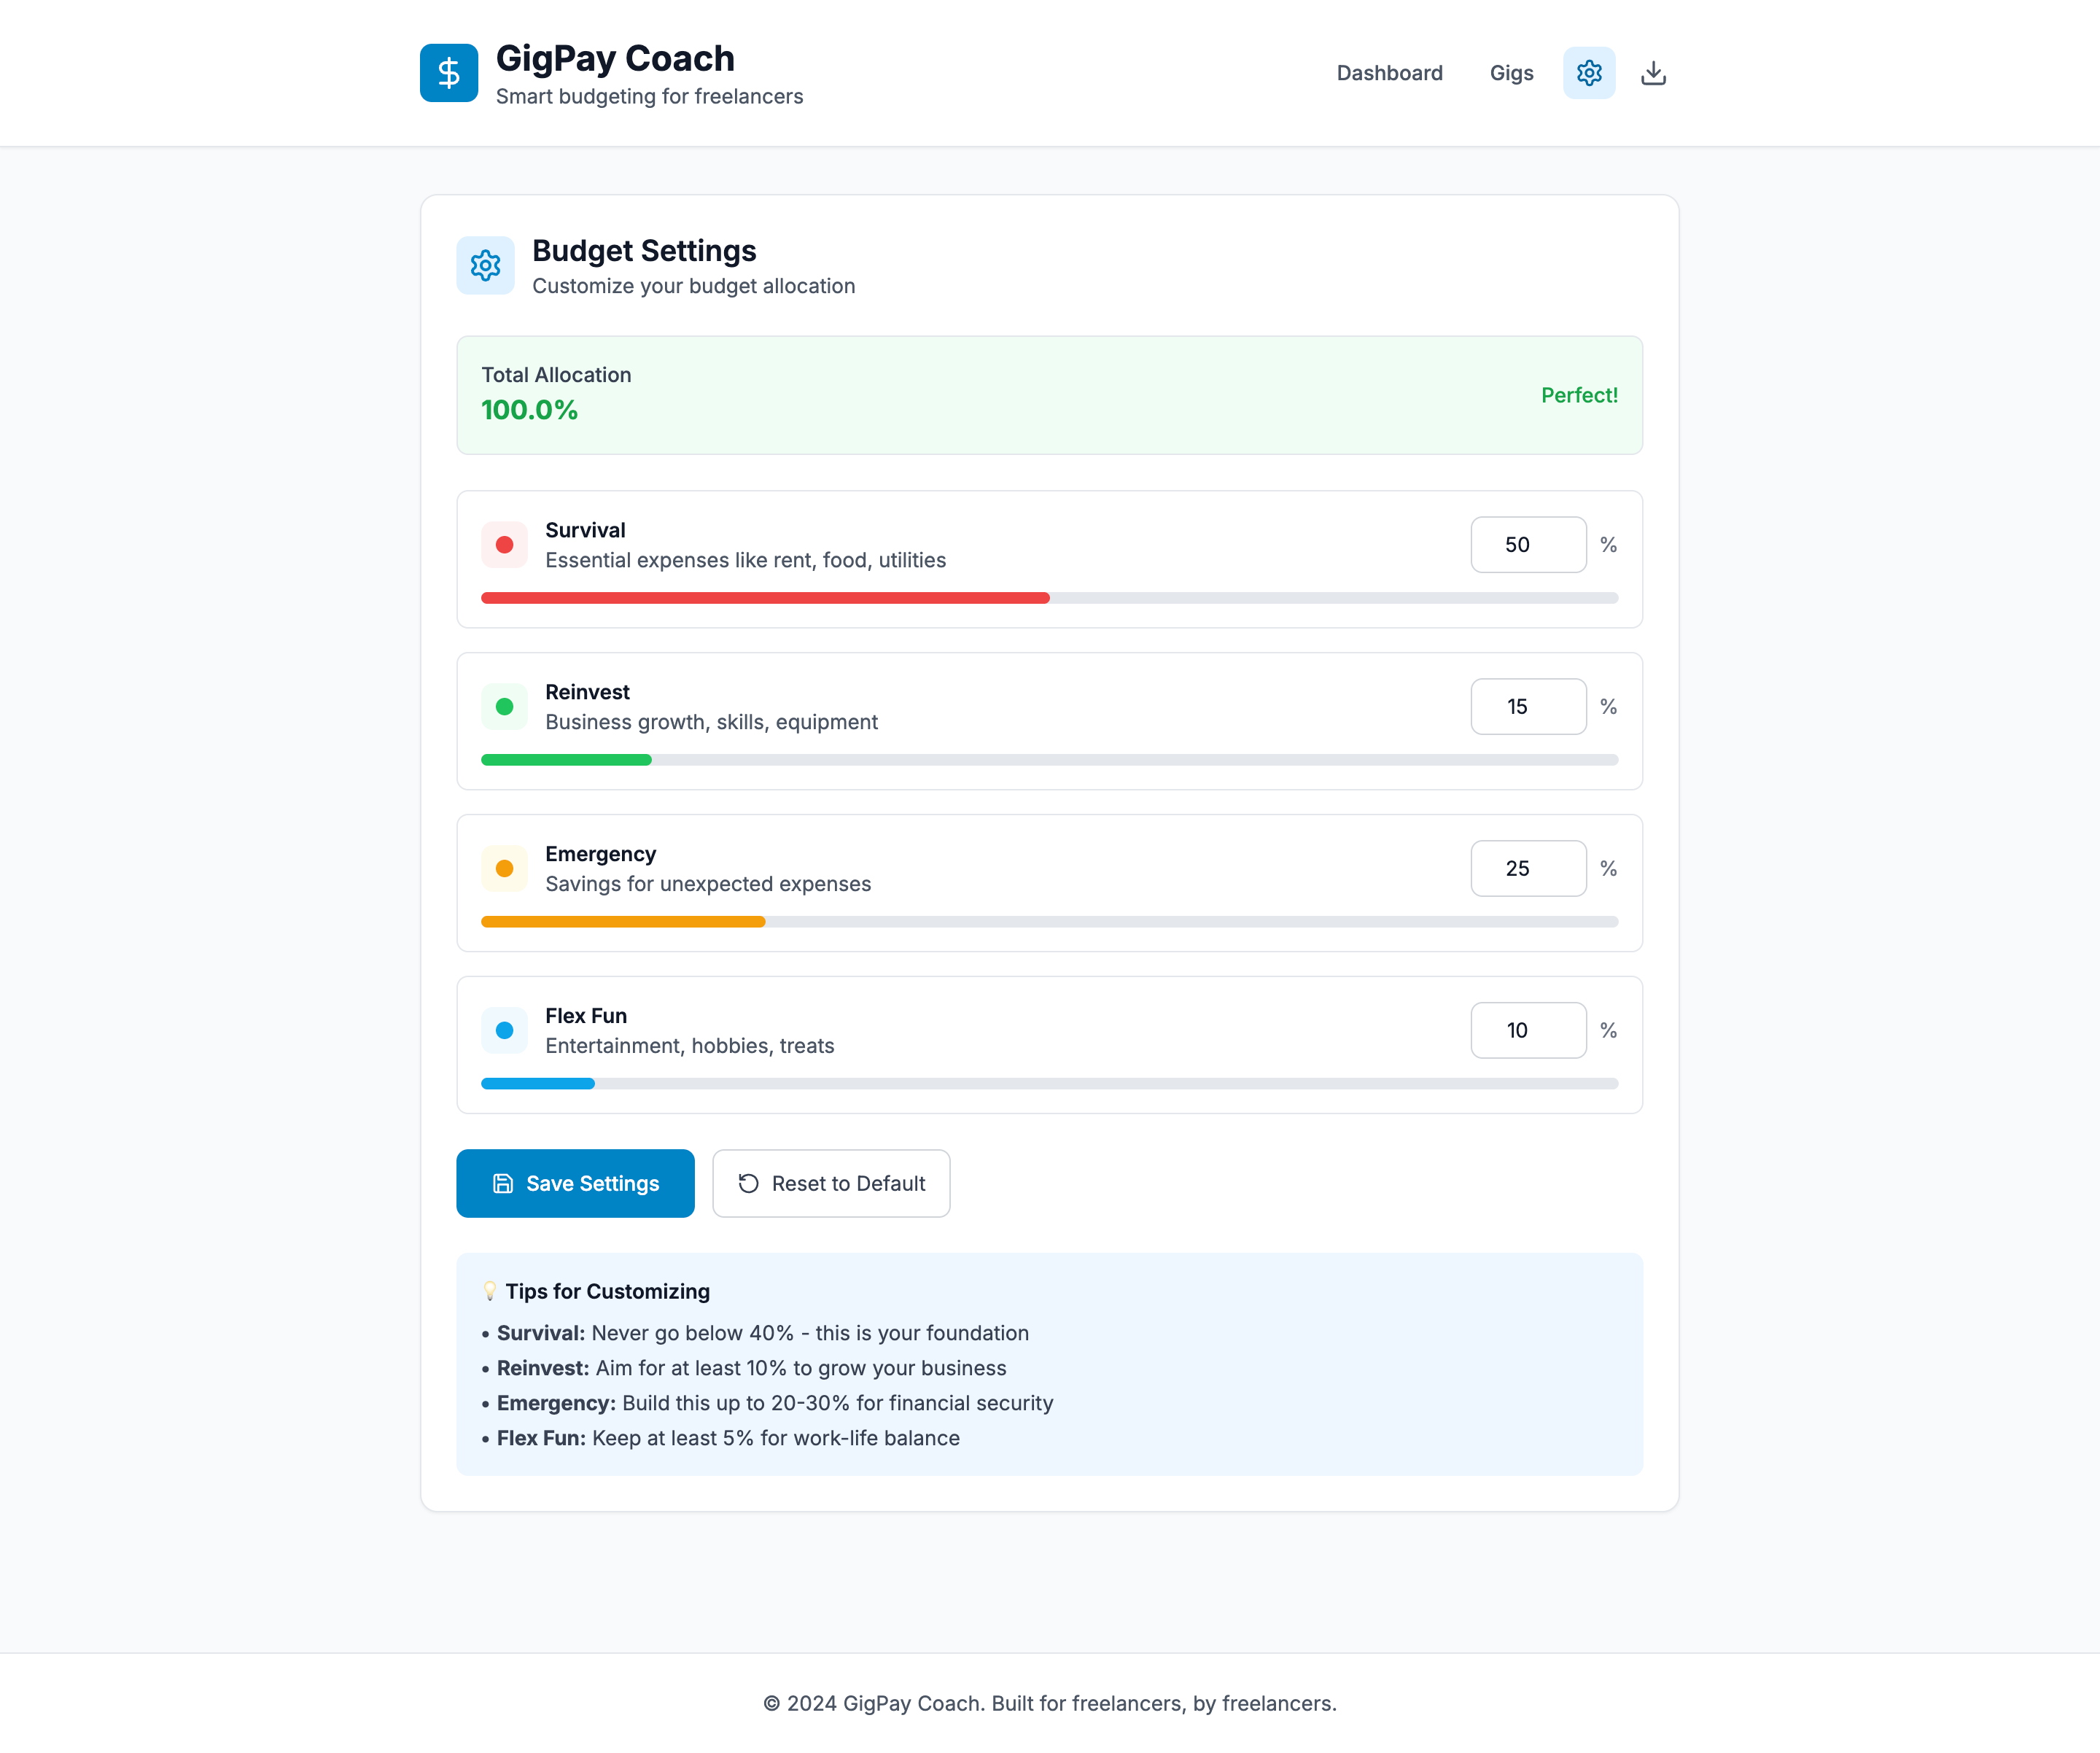Click the Total Allocation 100.0% banner
The height and width of the screenshot is (1753, 2100).
(1049, 395)
